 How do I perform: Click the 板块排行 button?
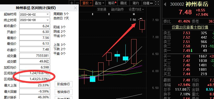click(x=63, y=92)
